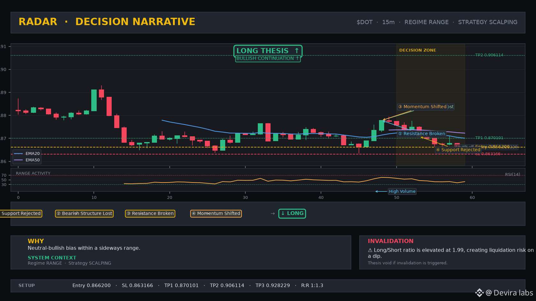Click the EMA20 blue line swatch in legend

coord(19,154)
